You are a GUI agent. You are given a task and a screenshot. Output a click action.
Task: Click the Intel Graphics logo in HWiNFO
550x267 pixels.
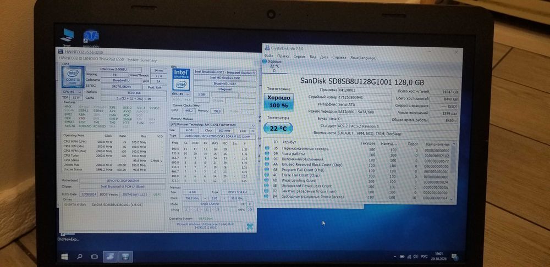[x=181, y=79]
